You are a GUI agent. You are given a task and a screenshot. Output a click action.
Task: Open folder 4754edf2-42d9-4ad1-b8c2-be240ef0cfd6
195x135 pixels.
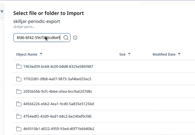(x=57, y=116)
